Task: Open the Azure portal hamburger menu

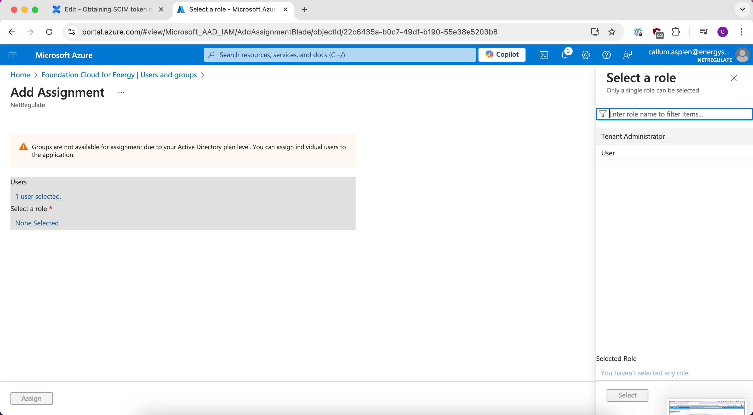Action: click(13, 55)
